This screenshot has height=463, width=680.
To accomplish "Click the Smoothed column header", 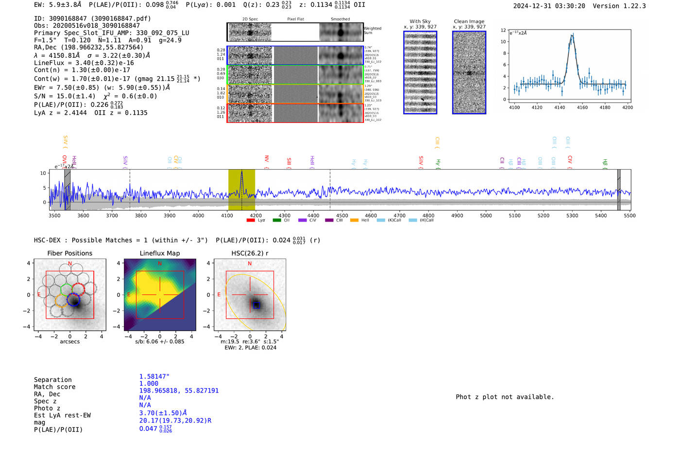I will (x=340, y=19).
